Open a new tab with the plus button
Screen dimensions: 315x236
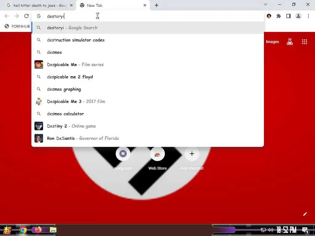157,6
